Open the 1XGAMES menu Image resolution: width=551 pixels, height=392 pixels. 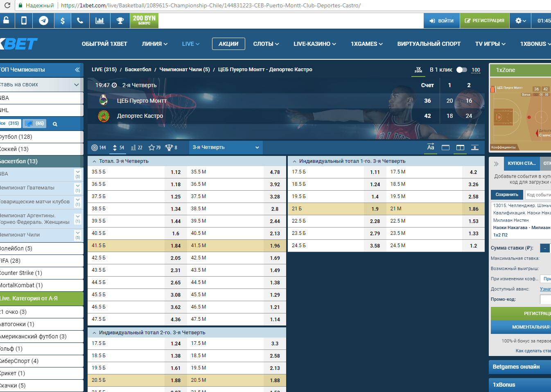(367, 44)
